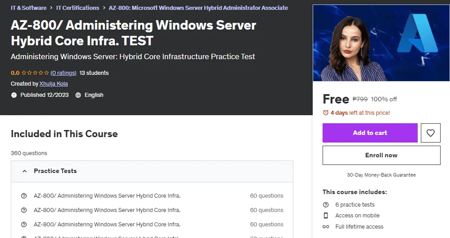Click the question icon beside 6 practice tests
Viewport: 450px width, 238px height.
(326, 205)
